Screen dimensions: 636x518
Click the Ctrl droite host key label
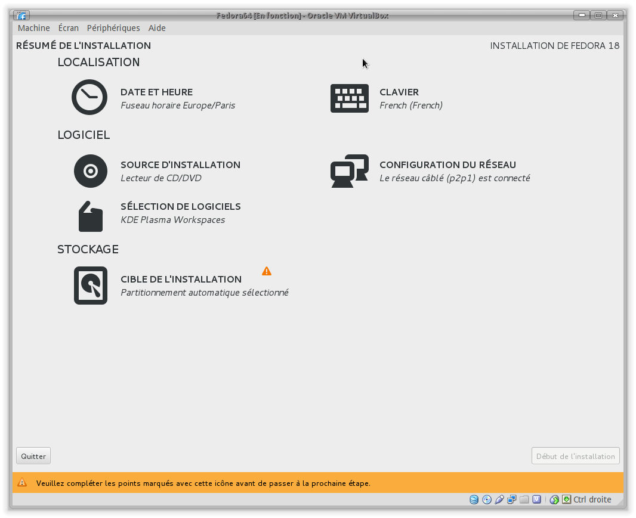coord(592,500)
